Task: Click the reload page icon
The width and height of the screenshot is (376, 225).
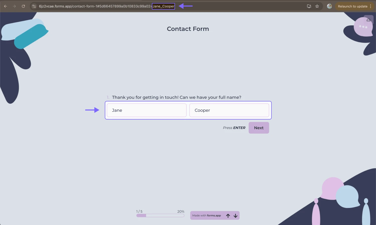Action: (x=23, y=6)
